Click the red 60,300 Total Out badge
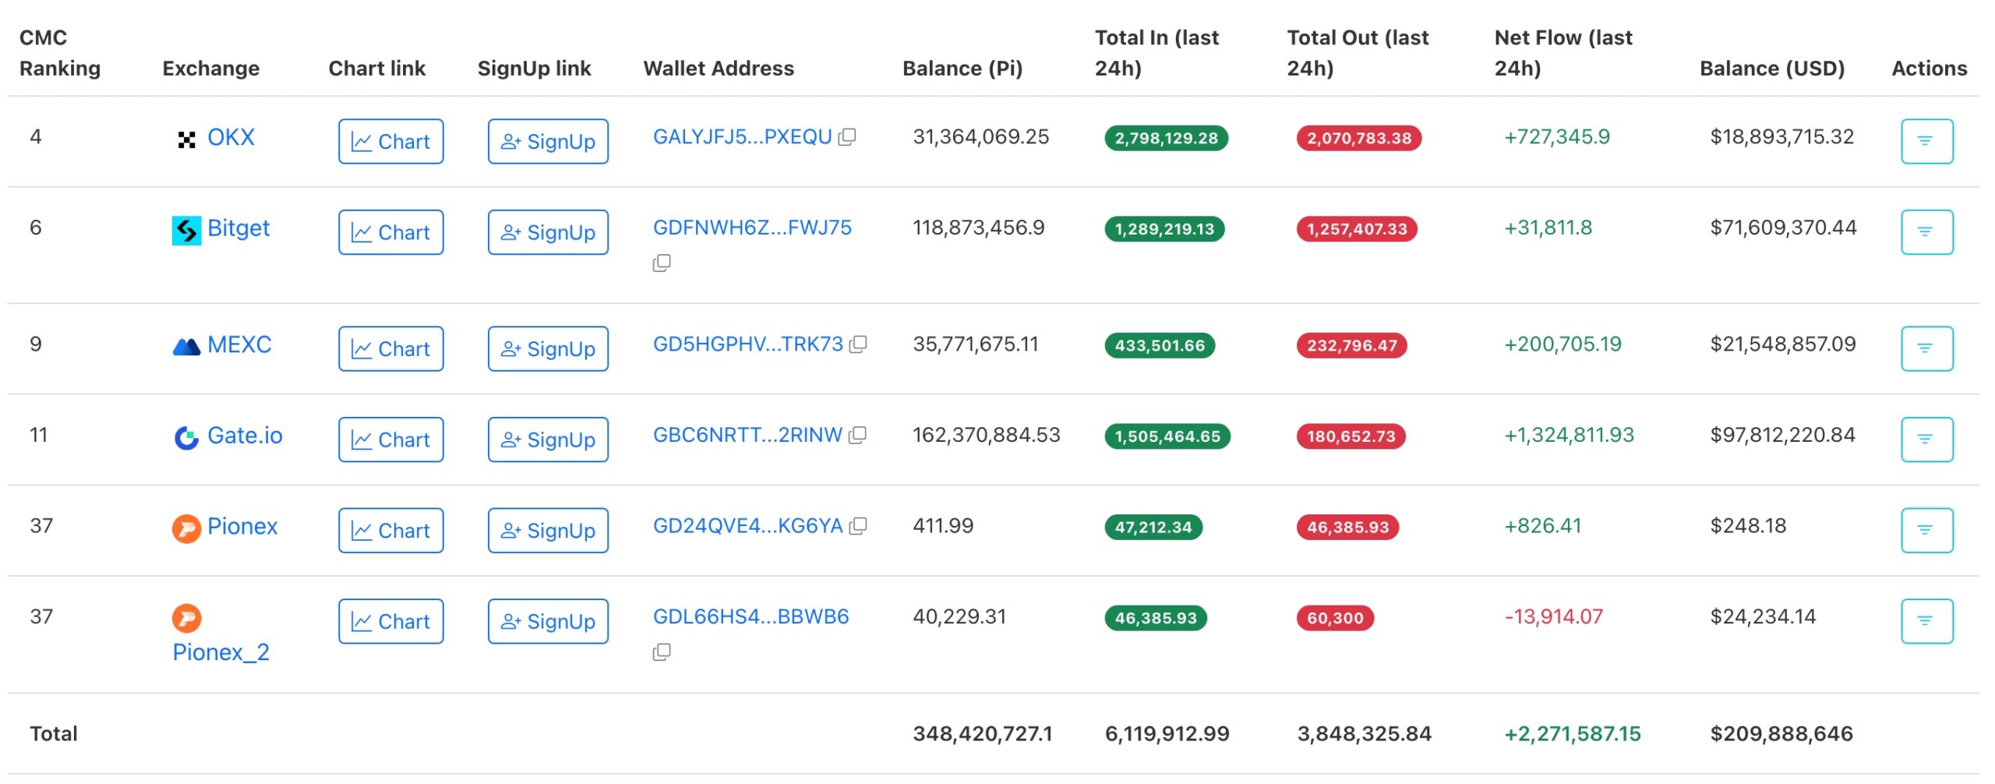The width and height of the screenshot is (1995, 784). [1334, 618]
